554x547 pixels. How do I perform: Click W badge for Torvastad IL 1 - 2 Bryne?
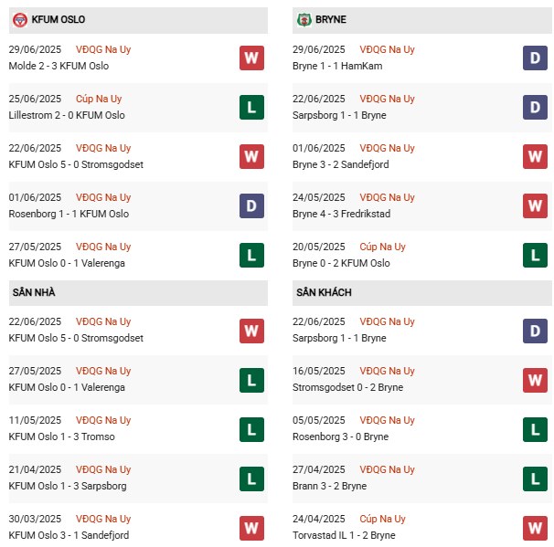pos(535,528)
